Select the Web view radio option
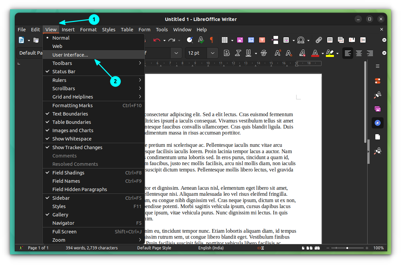401x265 pixels. coord(93,46)
